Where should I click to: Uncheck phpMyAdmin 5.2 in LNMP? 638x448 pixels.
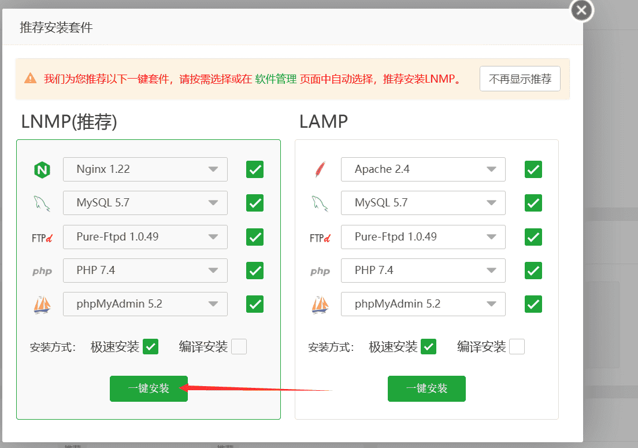click(x=255, y=304)
